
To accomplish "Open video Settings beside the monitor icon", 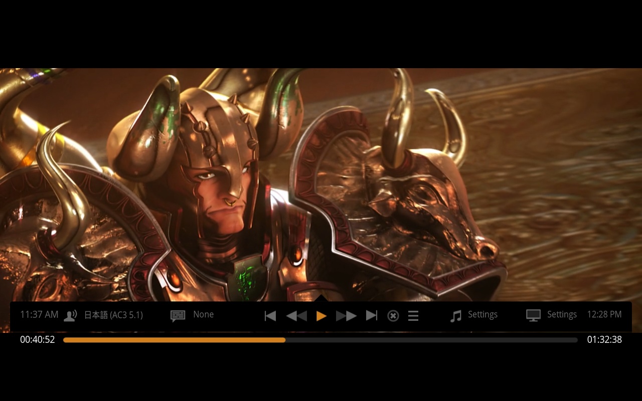I will coord(562,314).
